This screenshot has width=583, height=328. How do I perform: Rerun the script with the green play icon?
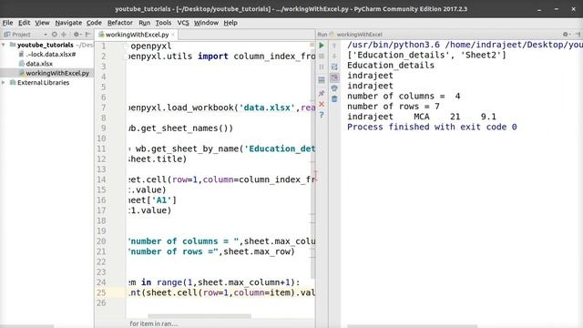coord(322,46)
